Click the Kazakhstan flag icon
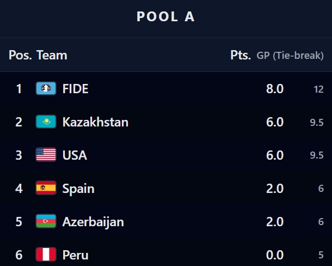 pyautogui.click(x=46, y=122)
